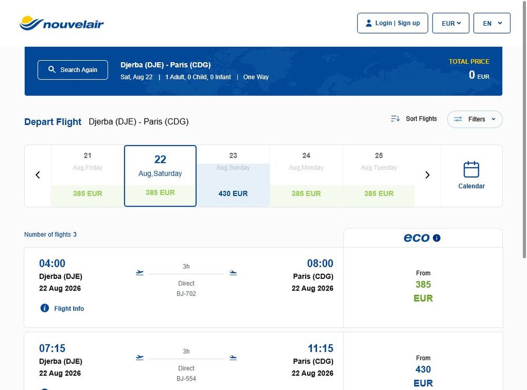
Task: Click the Nouvelair logo
Action: click(62, 23)
